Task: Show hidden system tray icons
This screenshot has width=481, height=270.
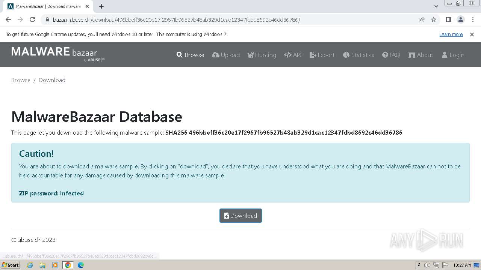Action: (x=419, y=265)
